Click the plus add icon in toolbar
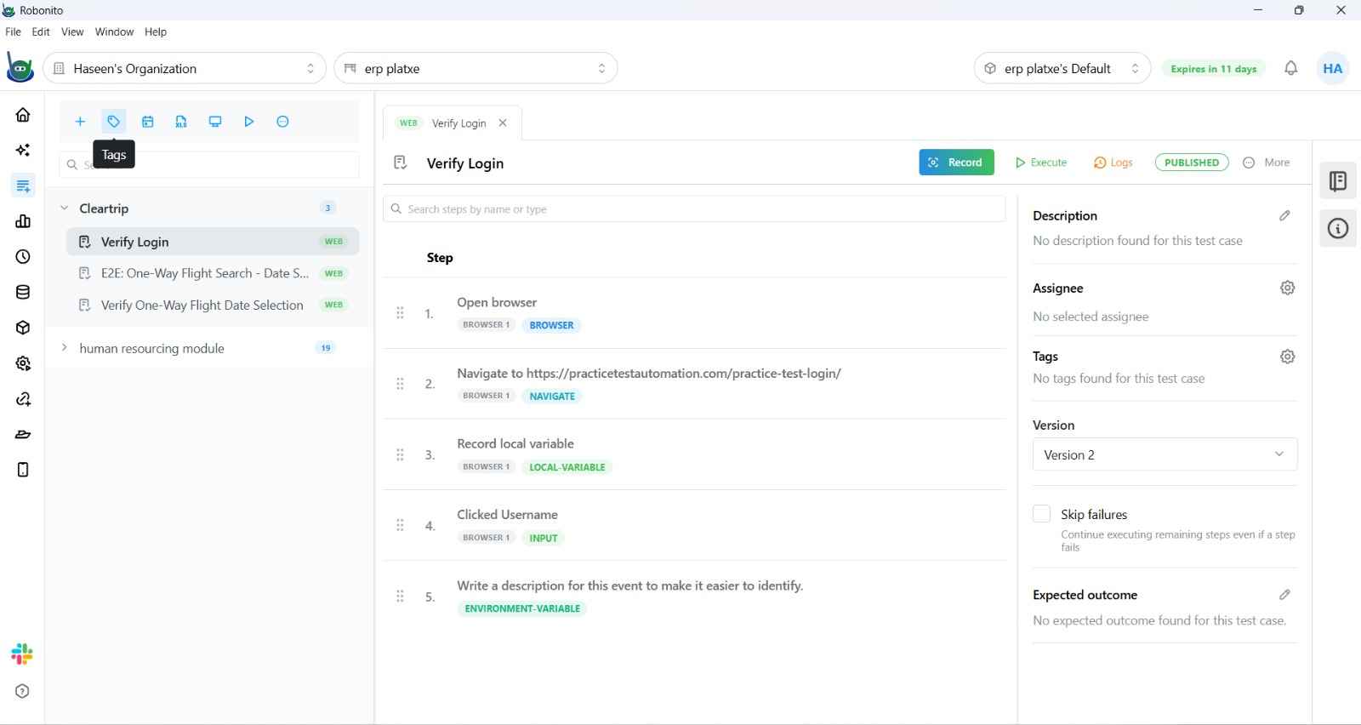 (80, 122)
